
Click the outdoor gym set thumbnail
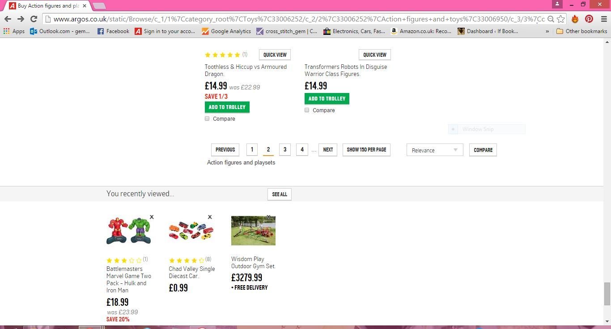point(253,231)
